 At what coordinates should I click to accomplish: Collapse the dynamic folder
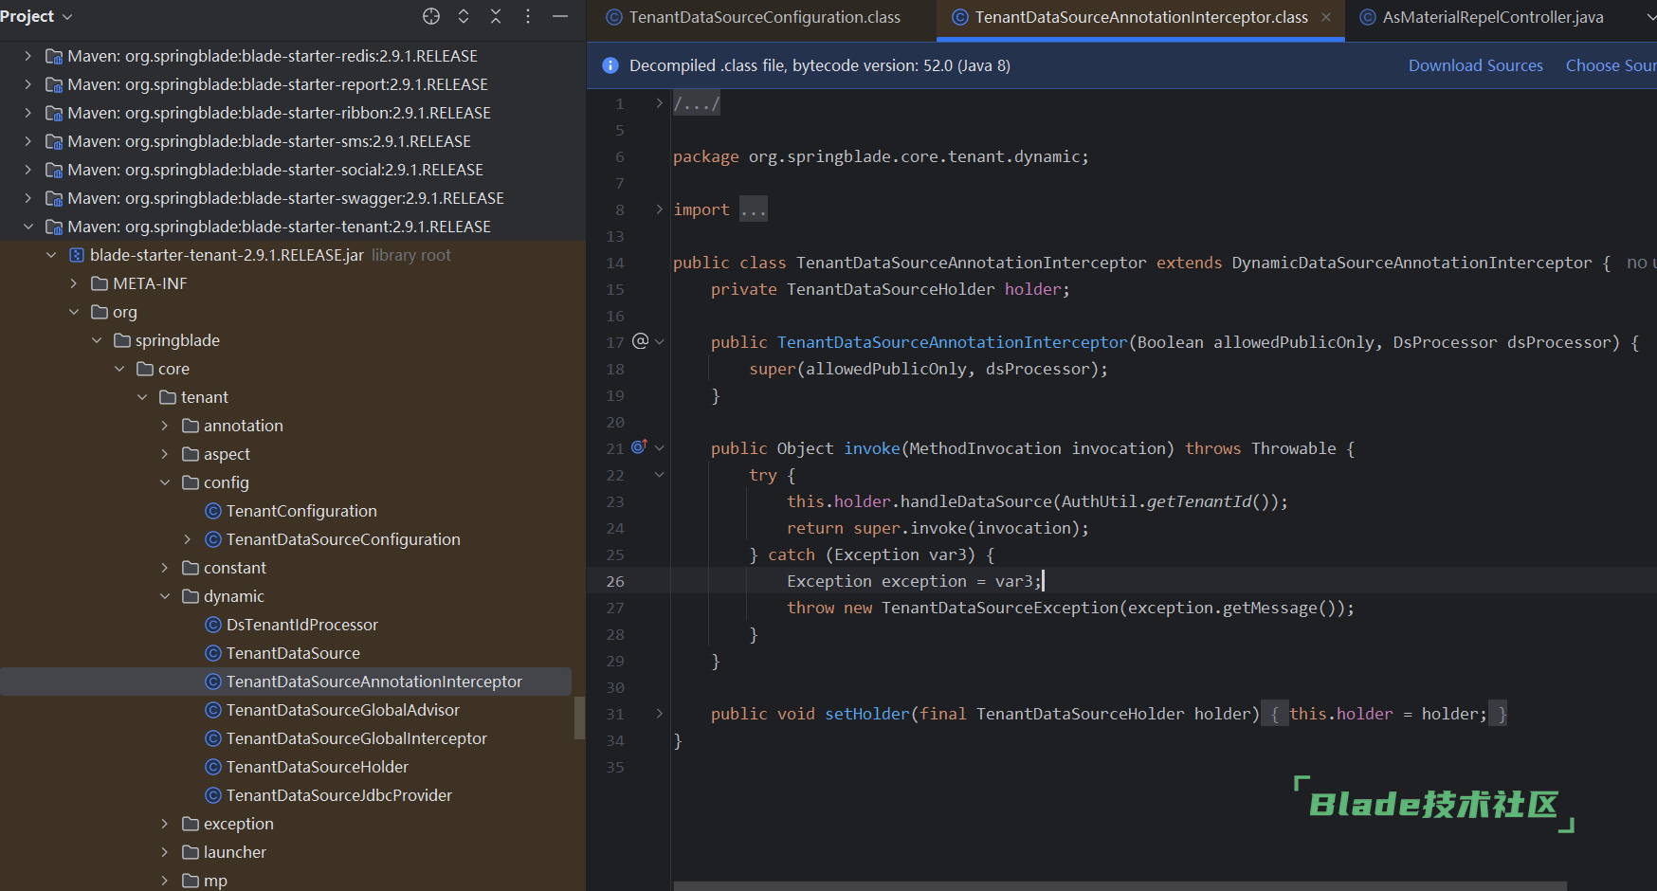[x=164, y=596]
